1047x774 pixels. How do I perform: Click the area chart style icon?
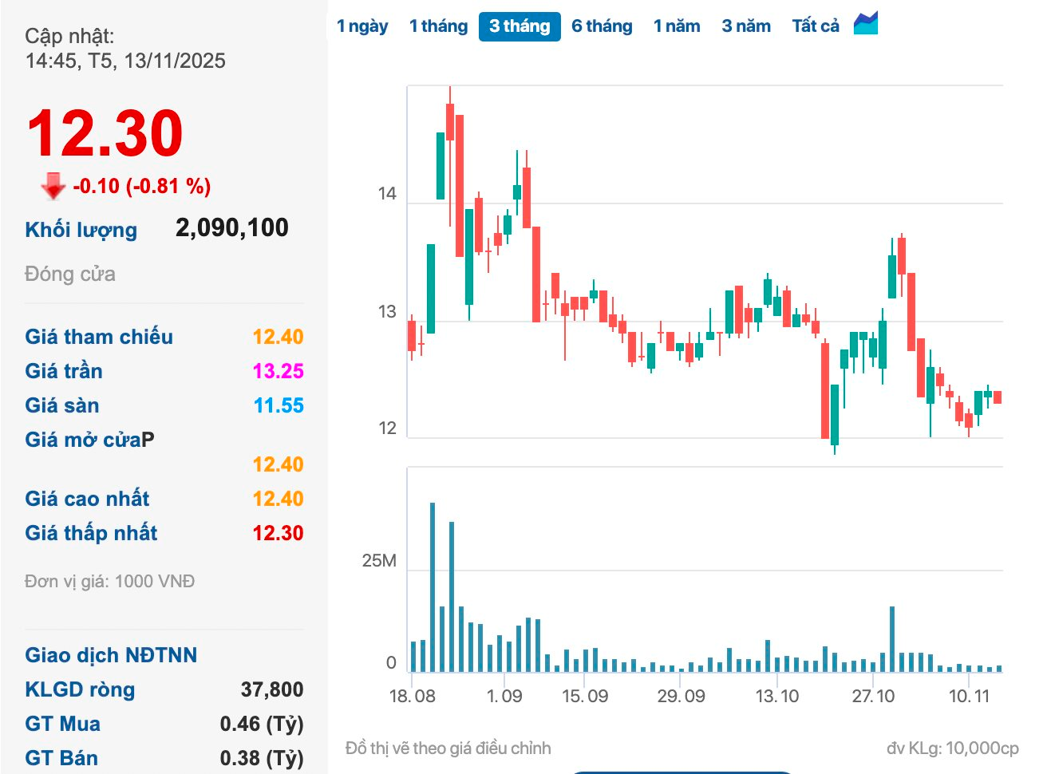tap(867, 23)
